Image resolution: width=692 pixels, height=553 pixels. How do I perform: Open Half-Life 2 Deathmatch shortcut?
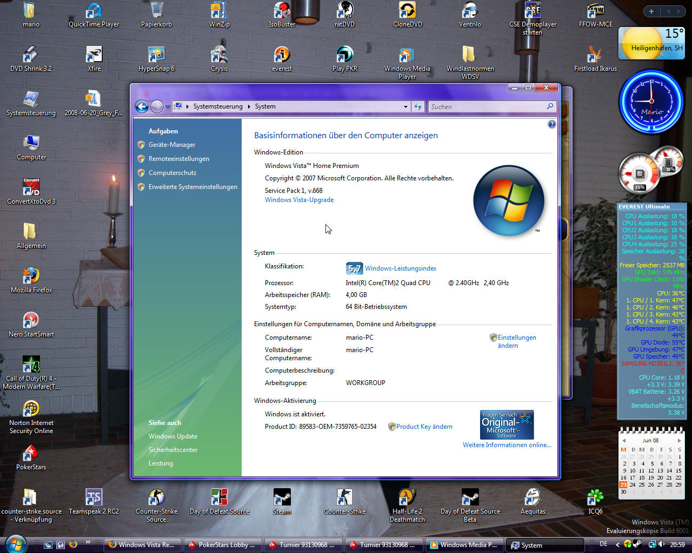pyautogui.click(x=407, y=505)
